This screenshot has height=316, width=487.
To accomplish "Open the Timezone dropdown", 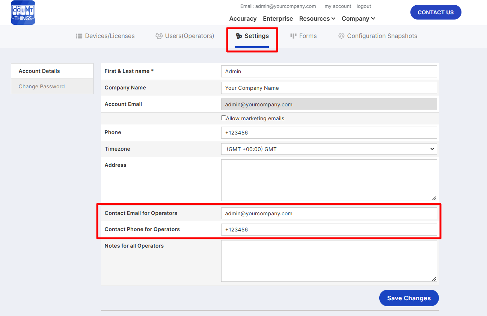I will tap(329, 149).
